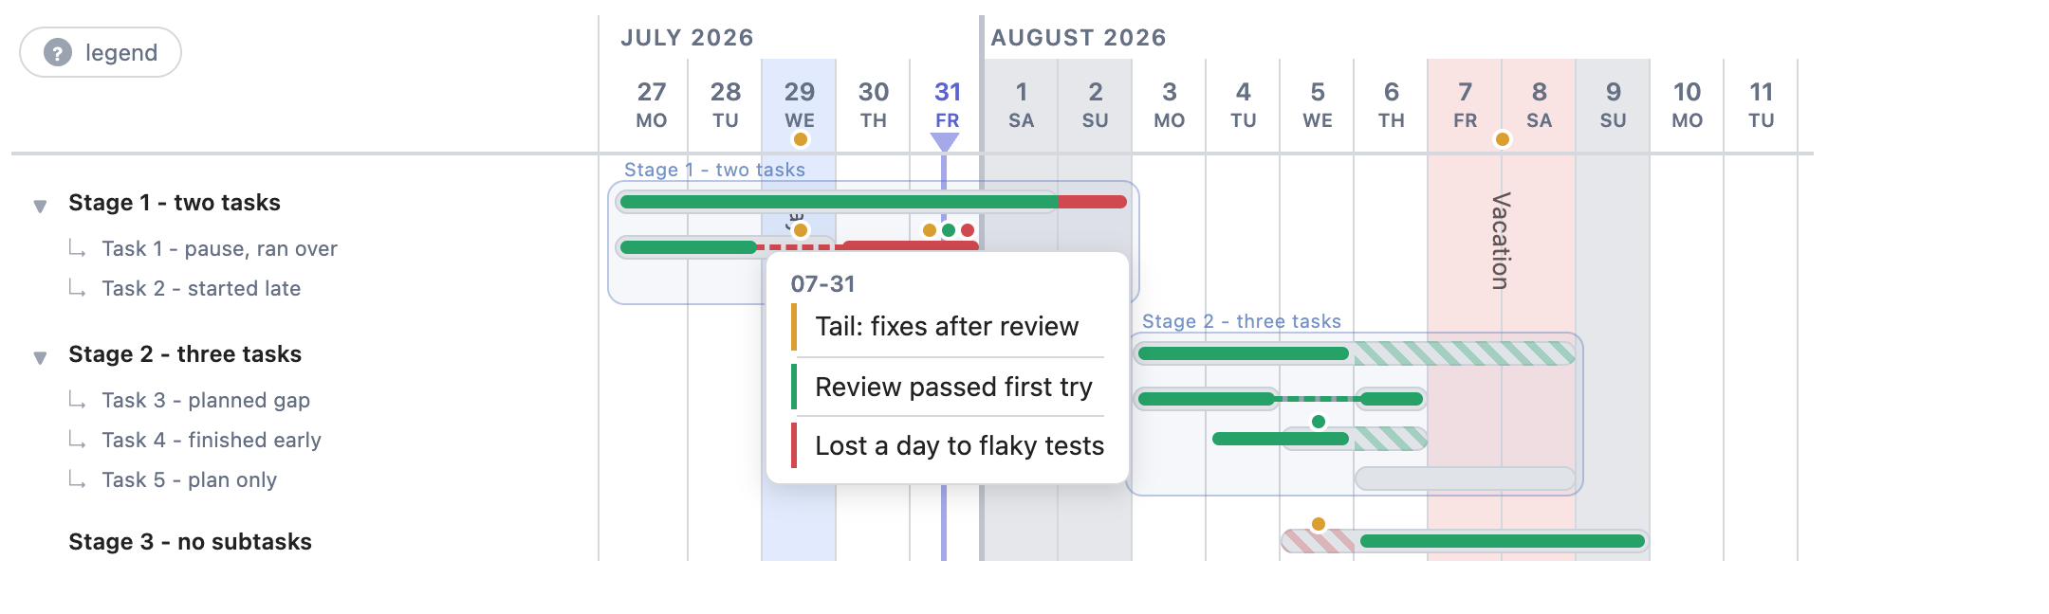Collapse the Stage 1 - two tasks group
Image resolution: width=2049 pixels, height=614 pixels.
[x=40, y=206]
